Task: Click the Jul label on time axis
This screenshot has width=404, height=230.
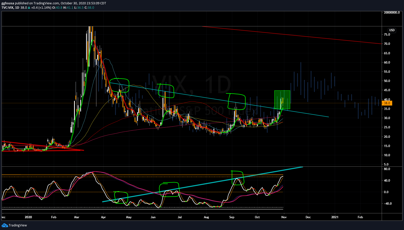Action: coord(180,217)
